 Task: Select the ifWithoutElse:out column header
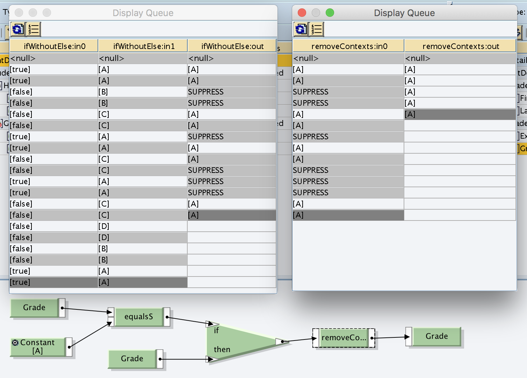click(232, 46)
